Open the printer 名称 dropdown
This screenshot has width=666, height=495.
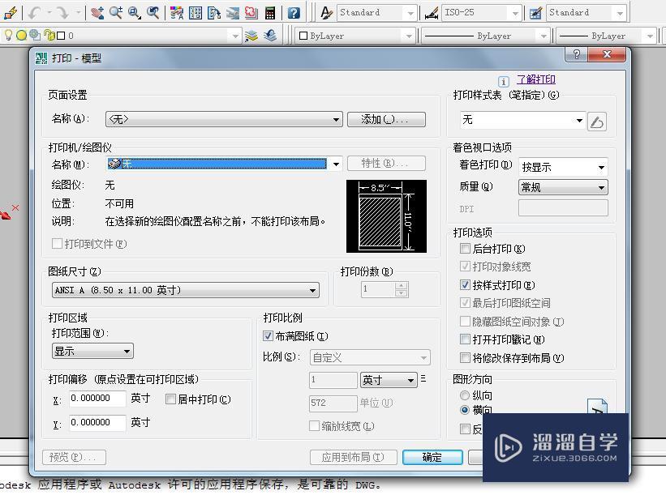pos(336,163)
